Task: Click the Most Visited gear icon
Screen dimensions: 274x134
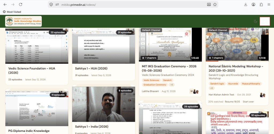Action: click(x=4, y=12)
